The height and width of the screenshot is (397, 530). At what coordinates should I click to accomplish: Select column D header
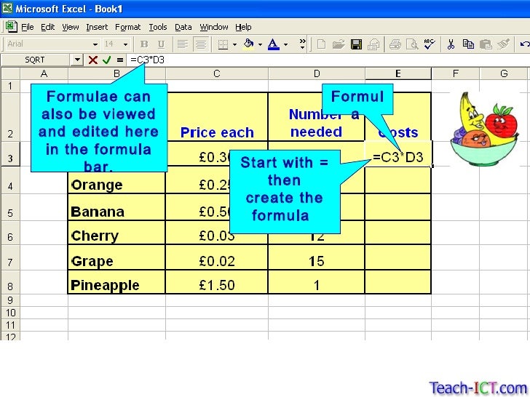pyautogui.click(x=317, y=73)
